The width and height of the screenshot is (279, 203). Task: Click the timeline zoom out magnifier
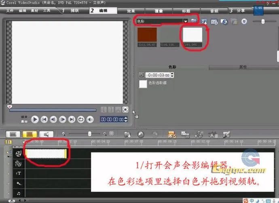(63, 134)
